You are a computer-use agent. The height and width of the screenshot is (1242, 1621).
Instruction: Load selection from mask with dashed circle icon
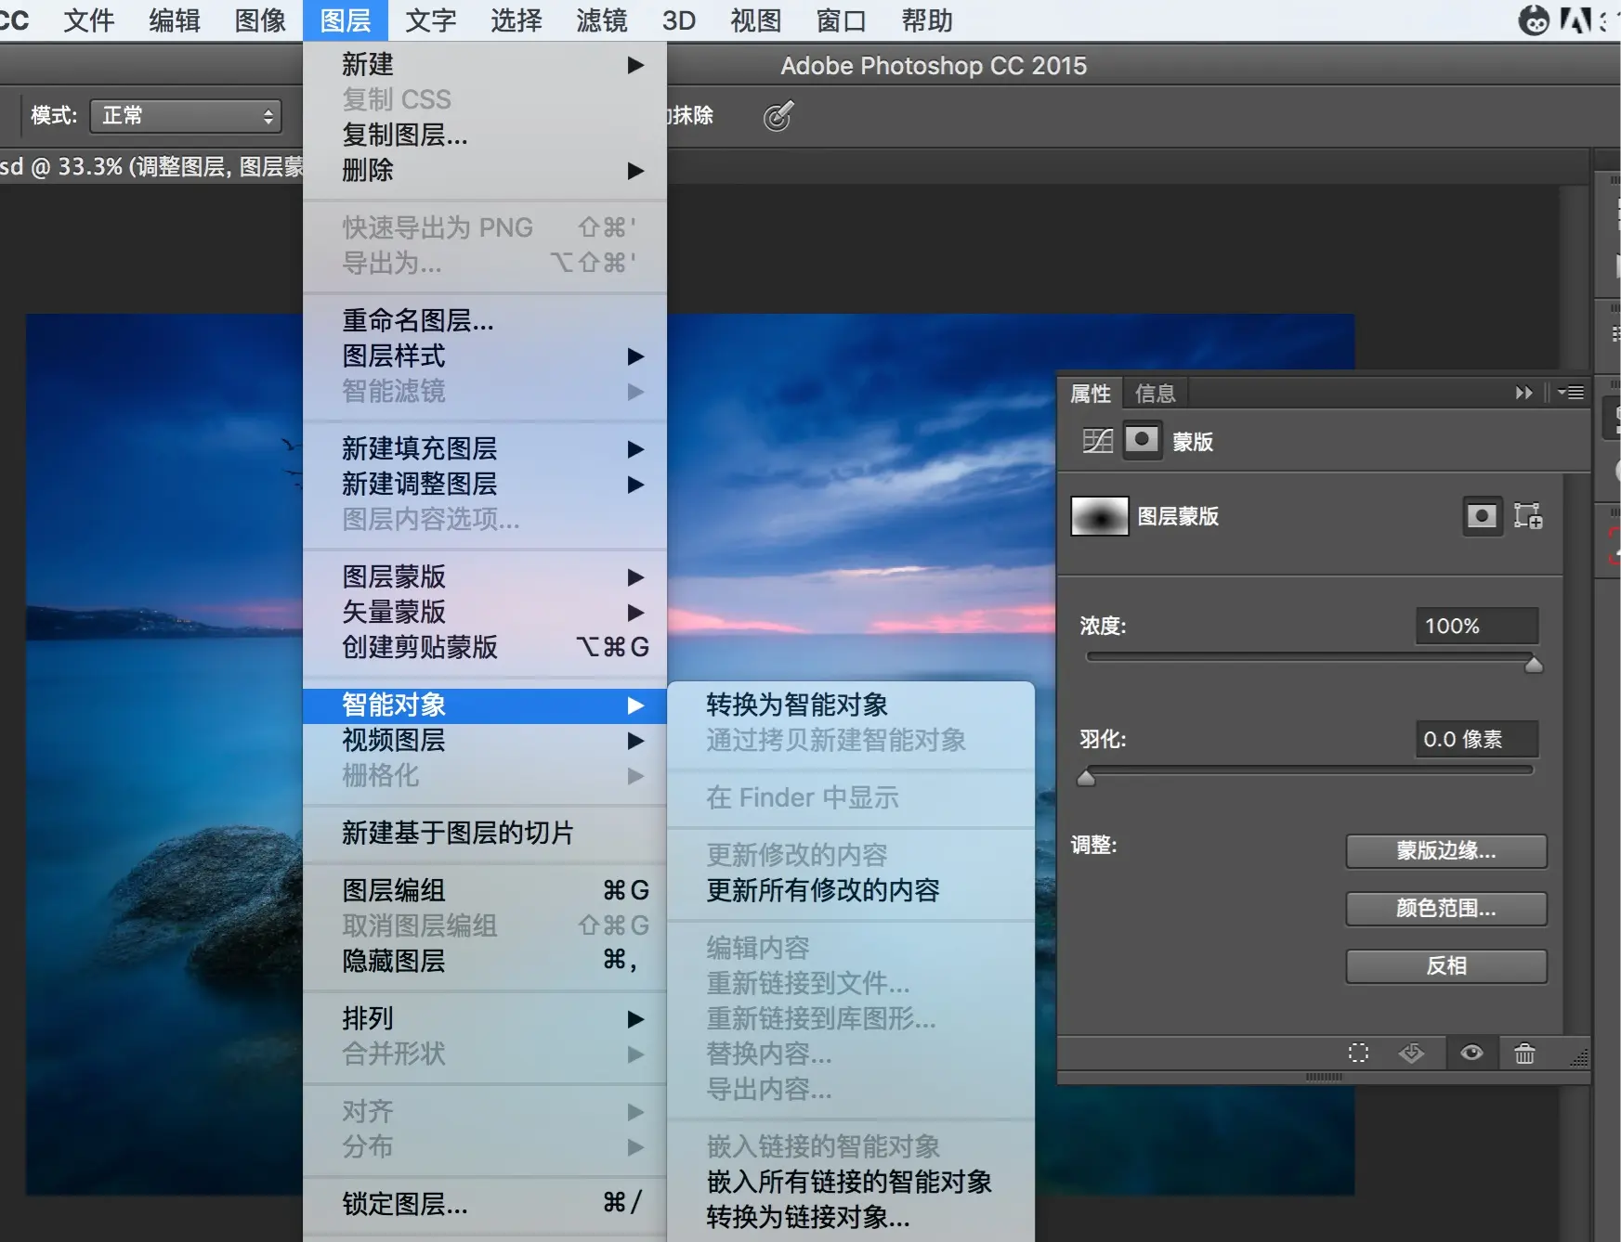coord(1358,1053)
